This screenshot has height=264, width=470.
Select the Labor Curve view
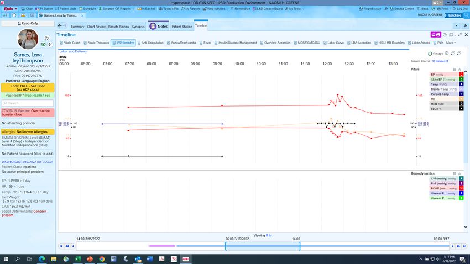(333, 43)
